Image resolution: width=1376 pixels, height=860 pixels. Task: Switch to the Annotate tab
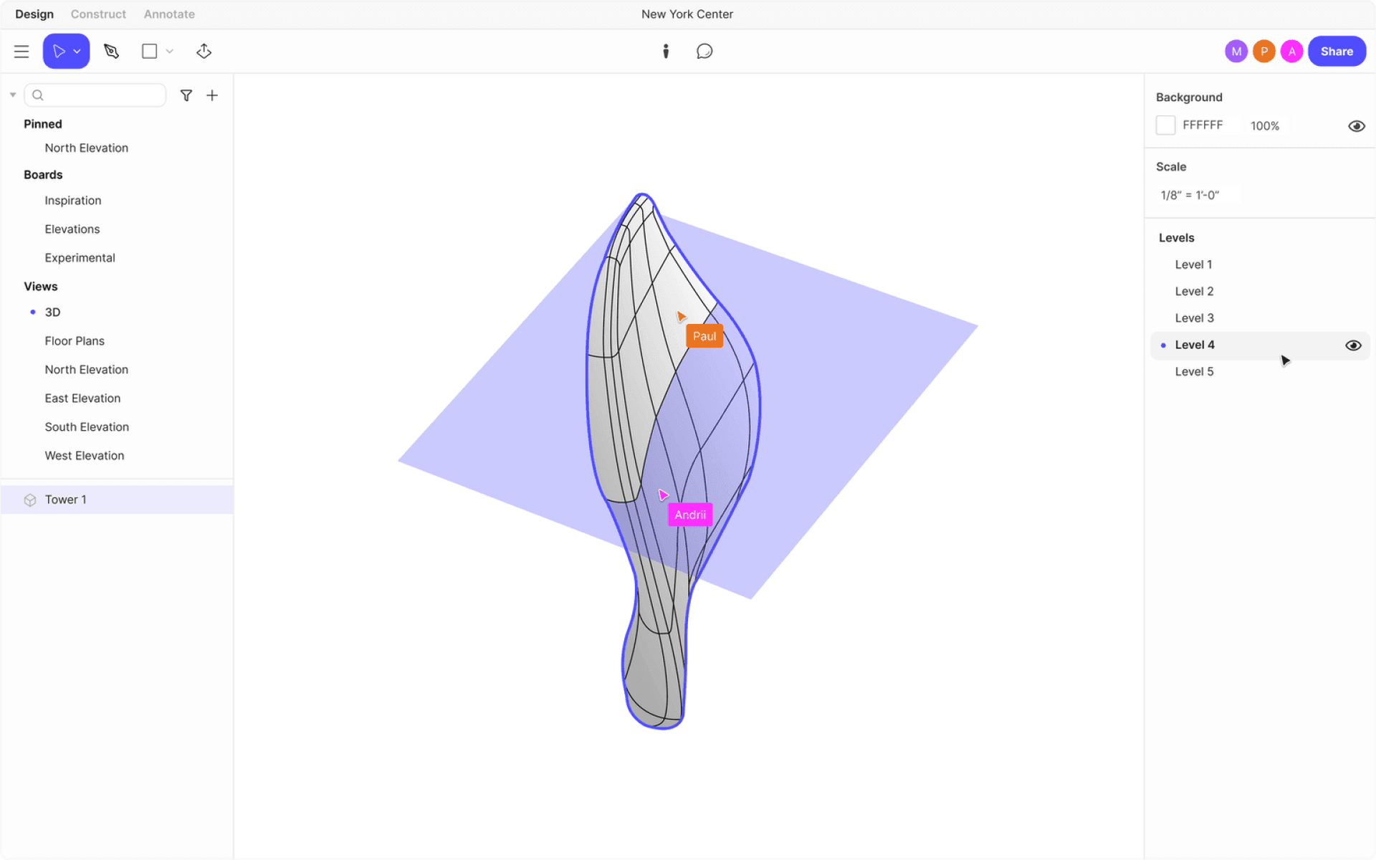point(169,14)
